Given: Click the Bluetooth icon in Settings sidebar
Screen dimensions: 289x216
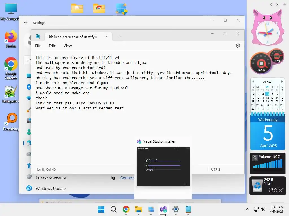Looking at the screenshot, I should [x=29, y=87].
